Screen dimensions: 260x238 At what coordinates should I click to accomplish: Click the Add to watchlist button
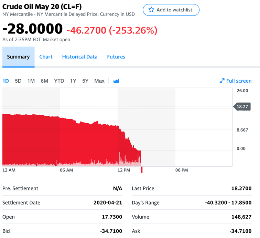tap(171, 10)
